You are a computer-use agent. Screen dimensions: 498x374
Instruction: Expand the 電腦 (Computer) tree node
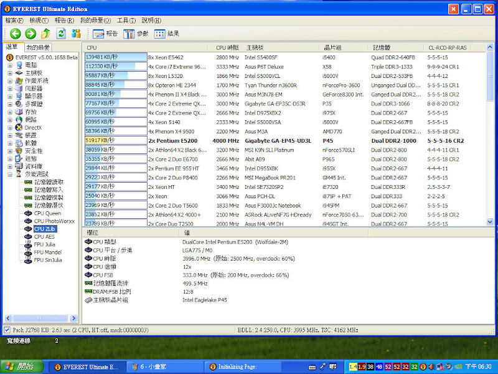[x=10, y=65]
